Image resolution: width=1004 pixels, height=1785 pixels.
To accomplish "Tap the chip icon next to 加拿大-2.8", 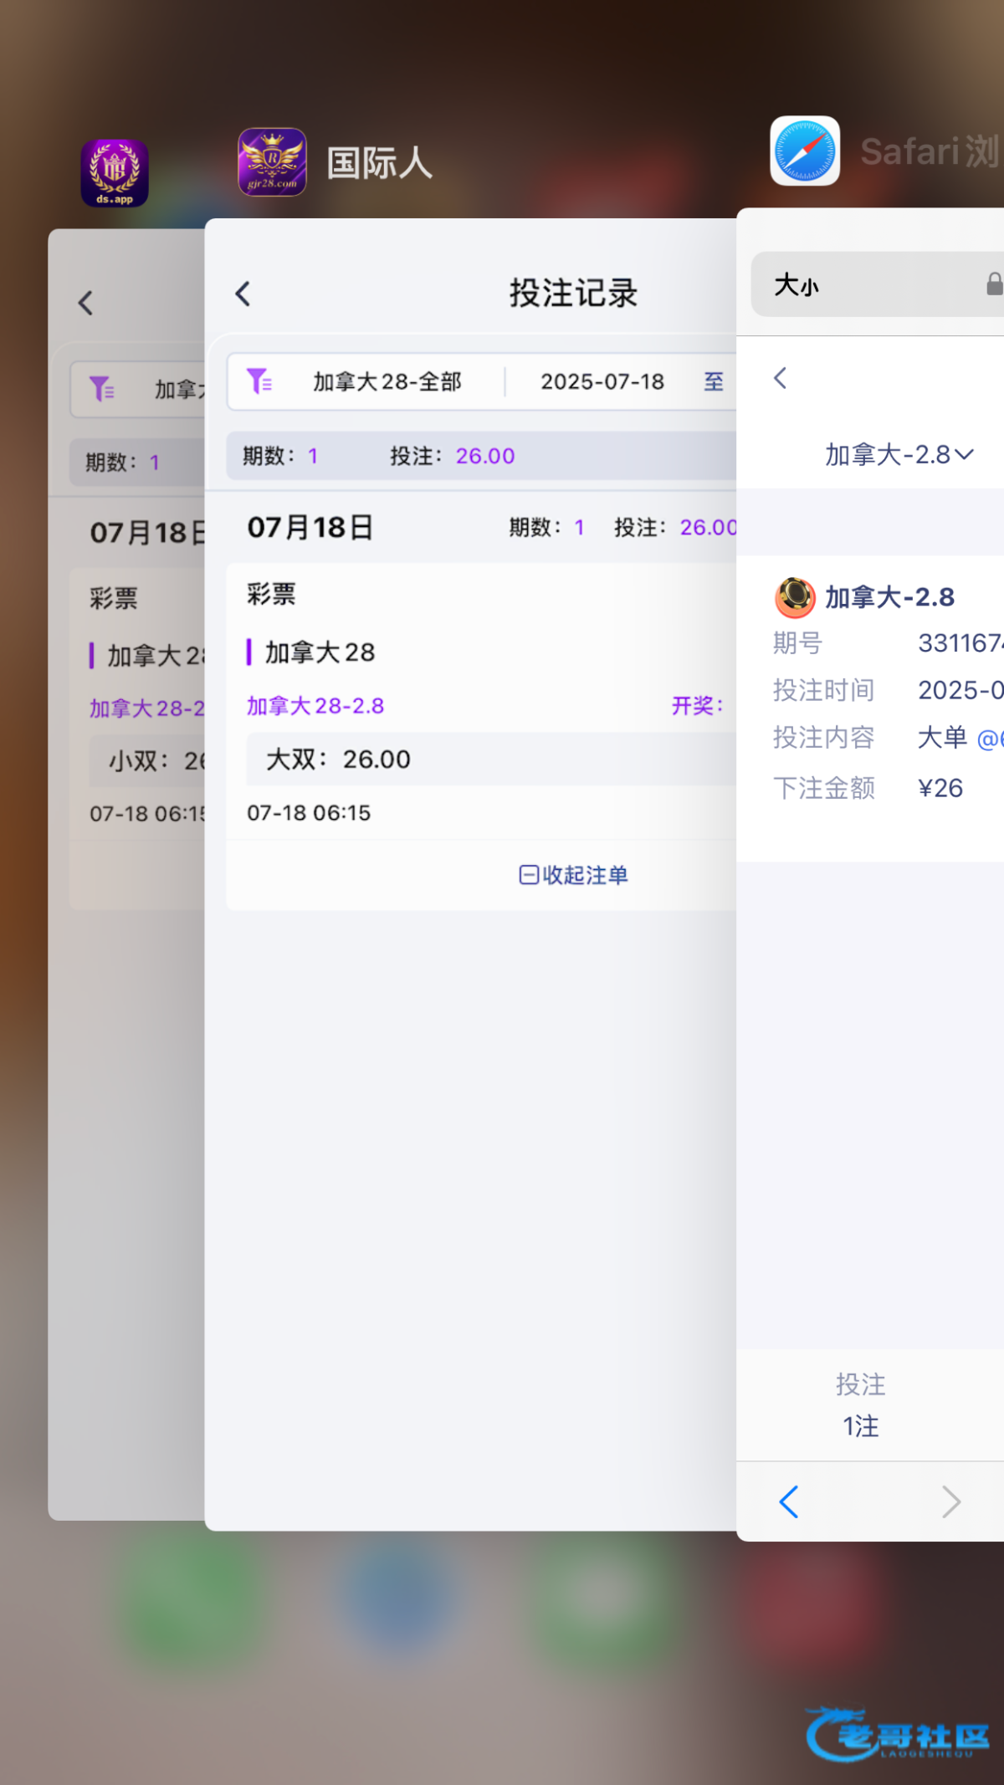I will click(x=794, y=597).
